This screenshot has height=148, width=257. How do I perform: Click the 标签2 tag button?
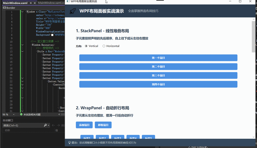pyautogui.click(x=102, y=137)
